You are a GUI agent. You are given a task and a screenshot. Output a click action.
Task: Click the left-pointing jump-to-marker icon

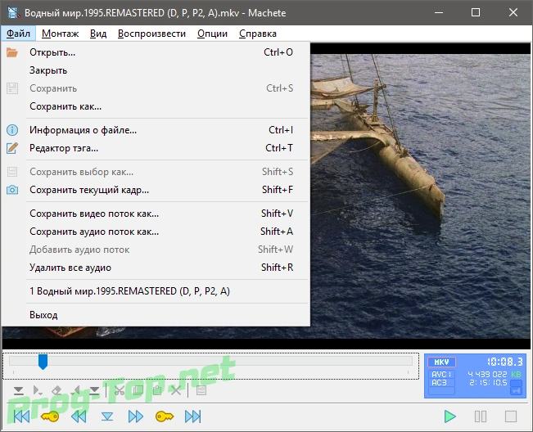(76, 390)
